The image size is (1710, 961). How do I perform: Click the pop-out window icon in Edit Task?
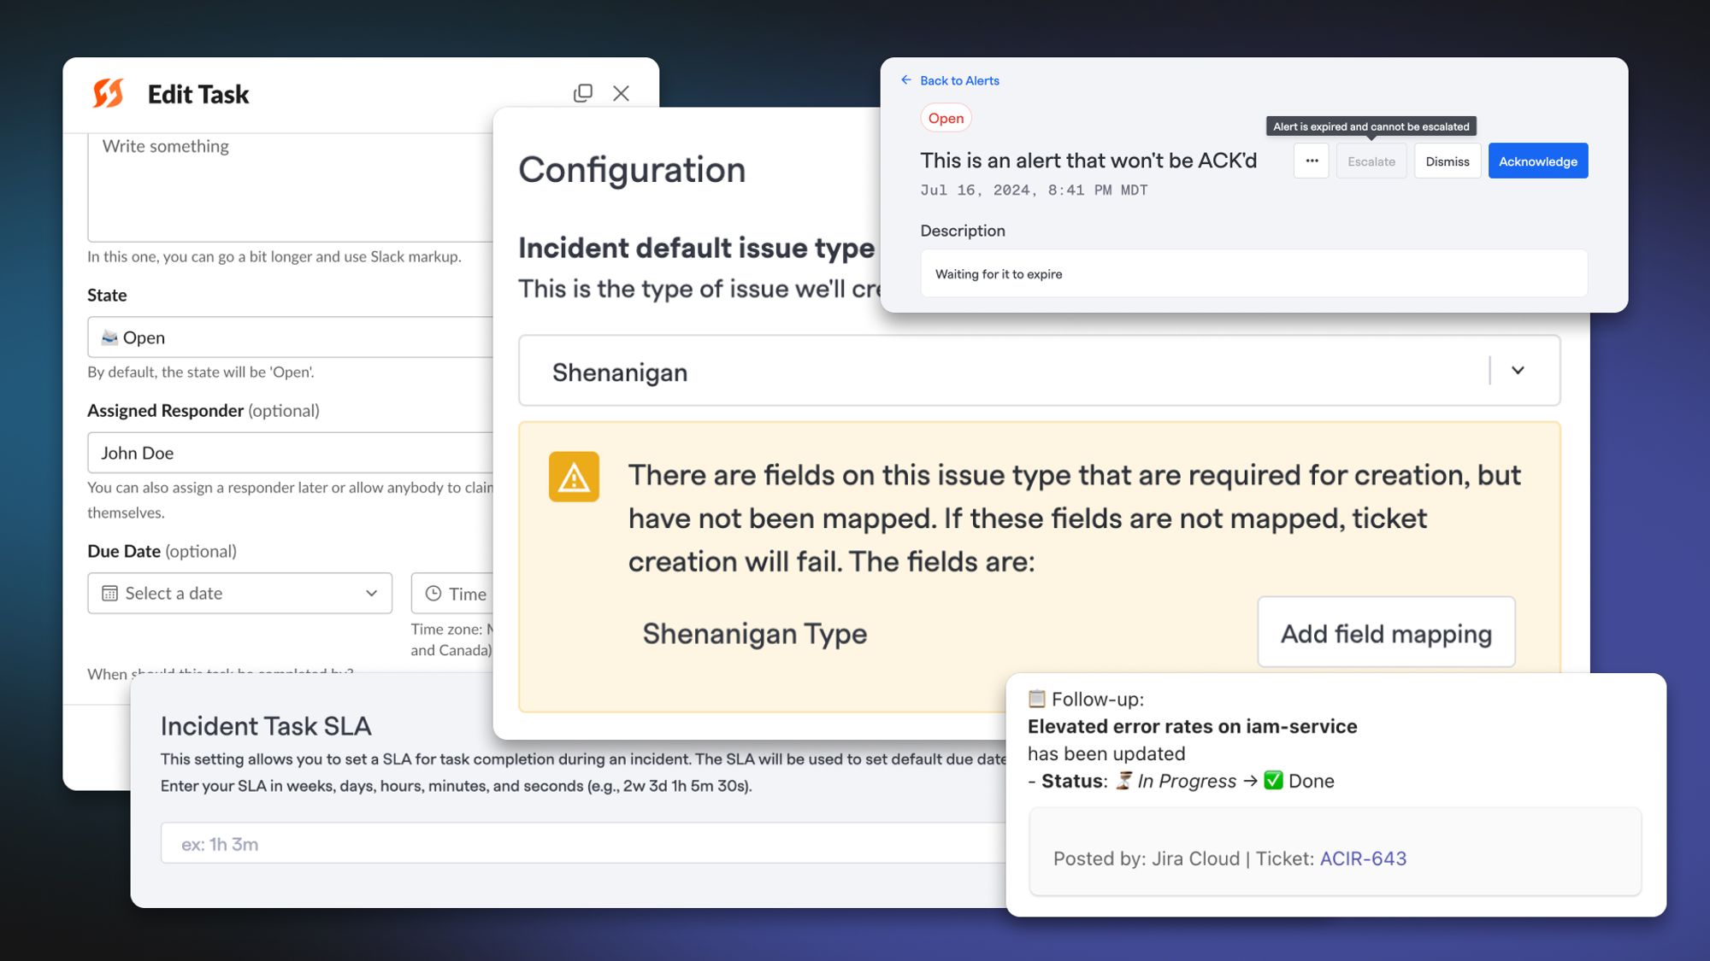582,93
